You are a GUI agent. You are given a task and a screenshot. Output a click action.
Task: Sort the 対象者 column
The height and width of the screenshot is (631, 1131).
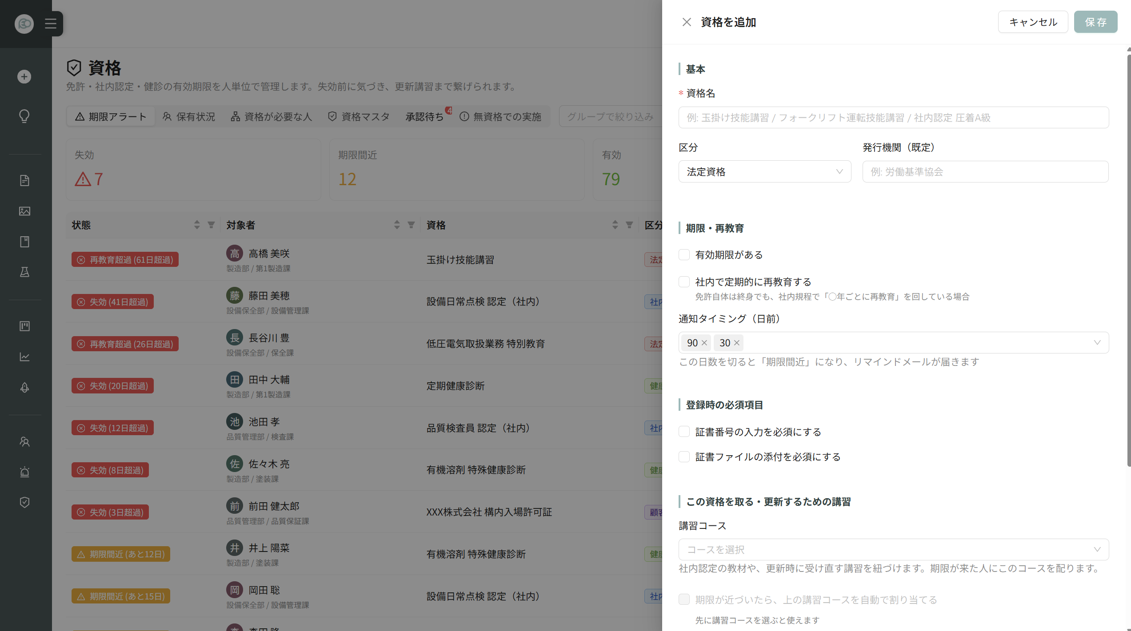(397, 225)
